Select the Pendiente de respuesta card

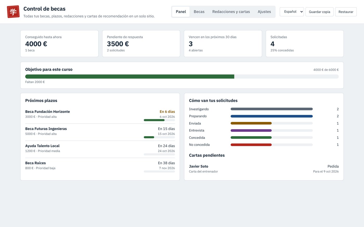tap(141, 44)
